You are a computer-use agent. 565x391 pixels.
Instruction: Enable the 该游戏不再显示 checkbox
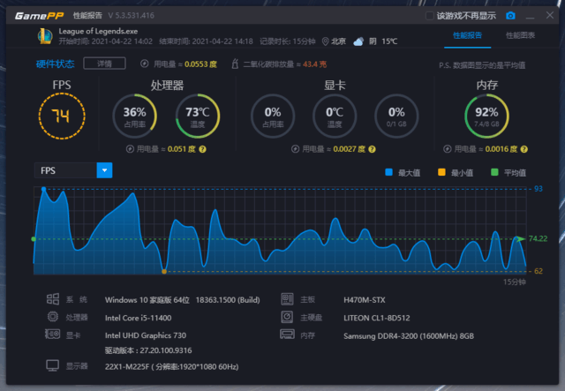[x=430, y=15]
